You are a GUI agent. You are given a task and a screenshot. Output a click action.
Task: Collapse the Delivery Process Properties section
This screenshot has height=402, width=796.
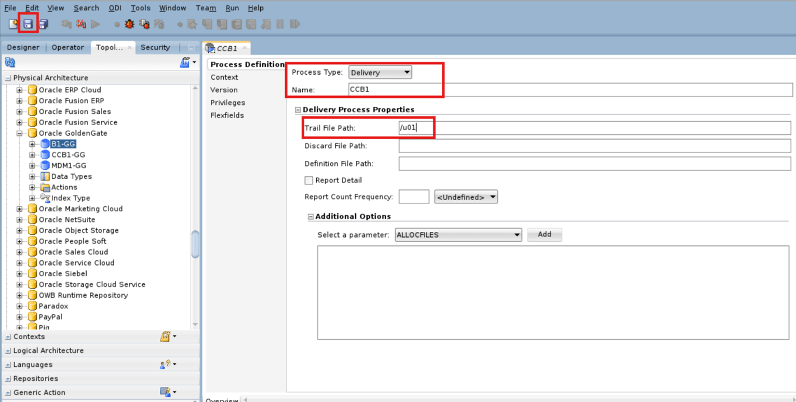pyautogui.click(x=297, y=109)
